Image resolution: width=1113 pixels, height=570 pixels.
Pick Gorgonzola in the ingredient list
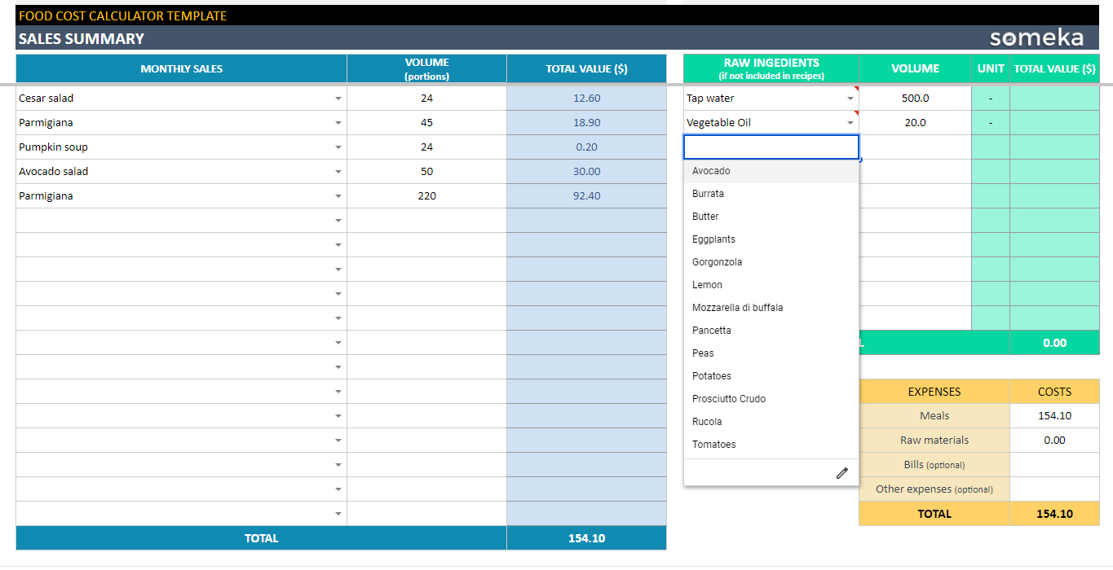(x=717, y=262)
